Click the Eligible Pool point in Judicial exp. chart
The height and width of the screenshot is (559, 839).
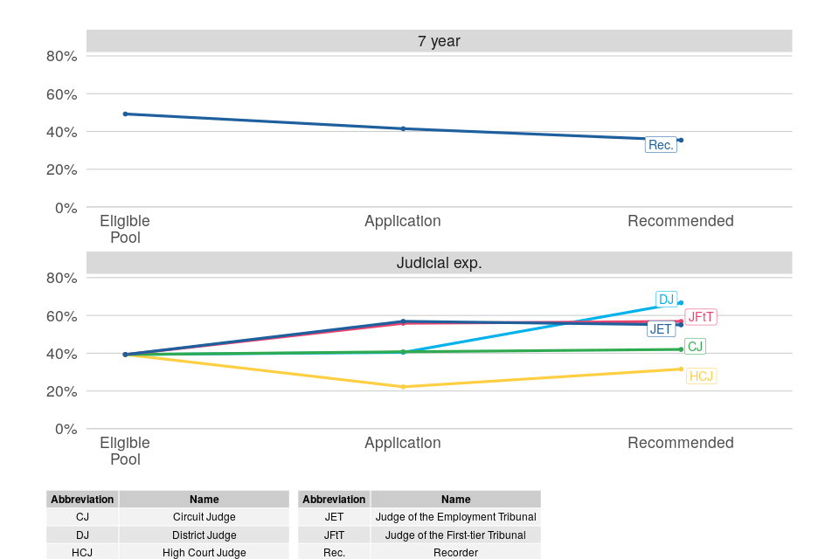point(125,355)
